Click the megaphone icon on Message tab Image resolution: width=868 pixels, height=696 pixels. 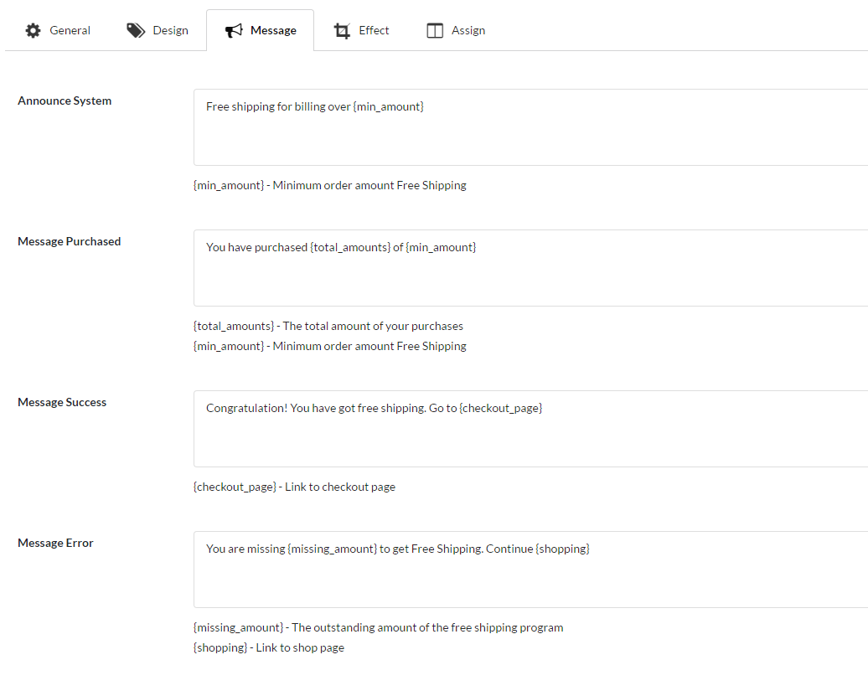(x=234, y=30)
